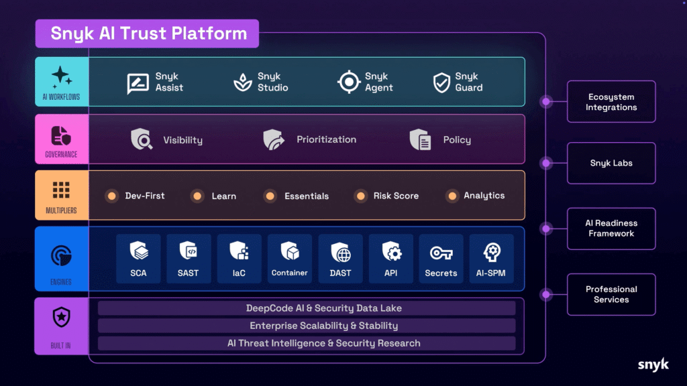
Task: Select the AI-SPM head icon
Action: (491, 253)
